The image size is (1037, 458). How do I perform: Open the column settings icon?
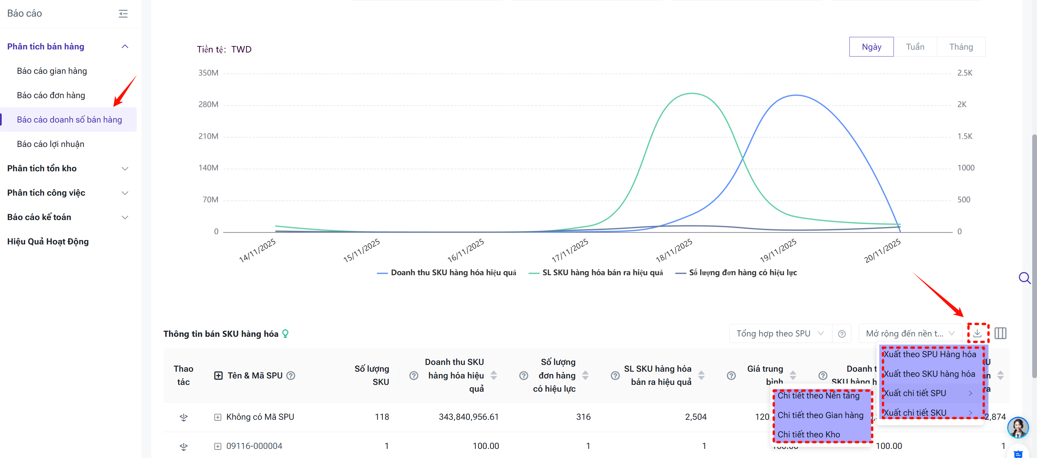tap(1000, 333)
